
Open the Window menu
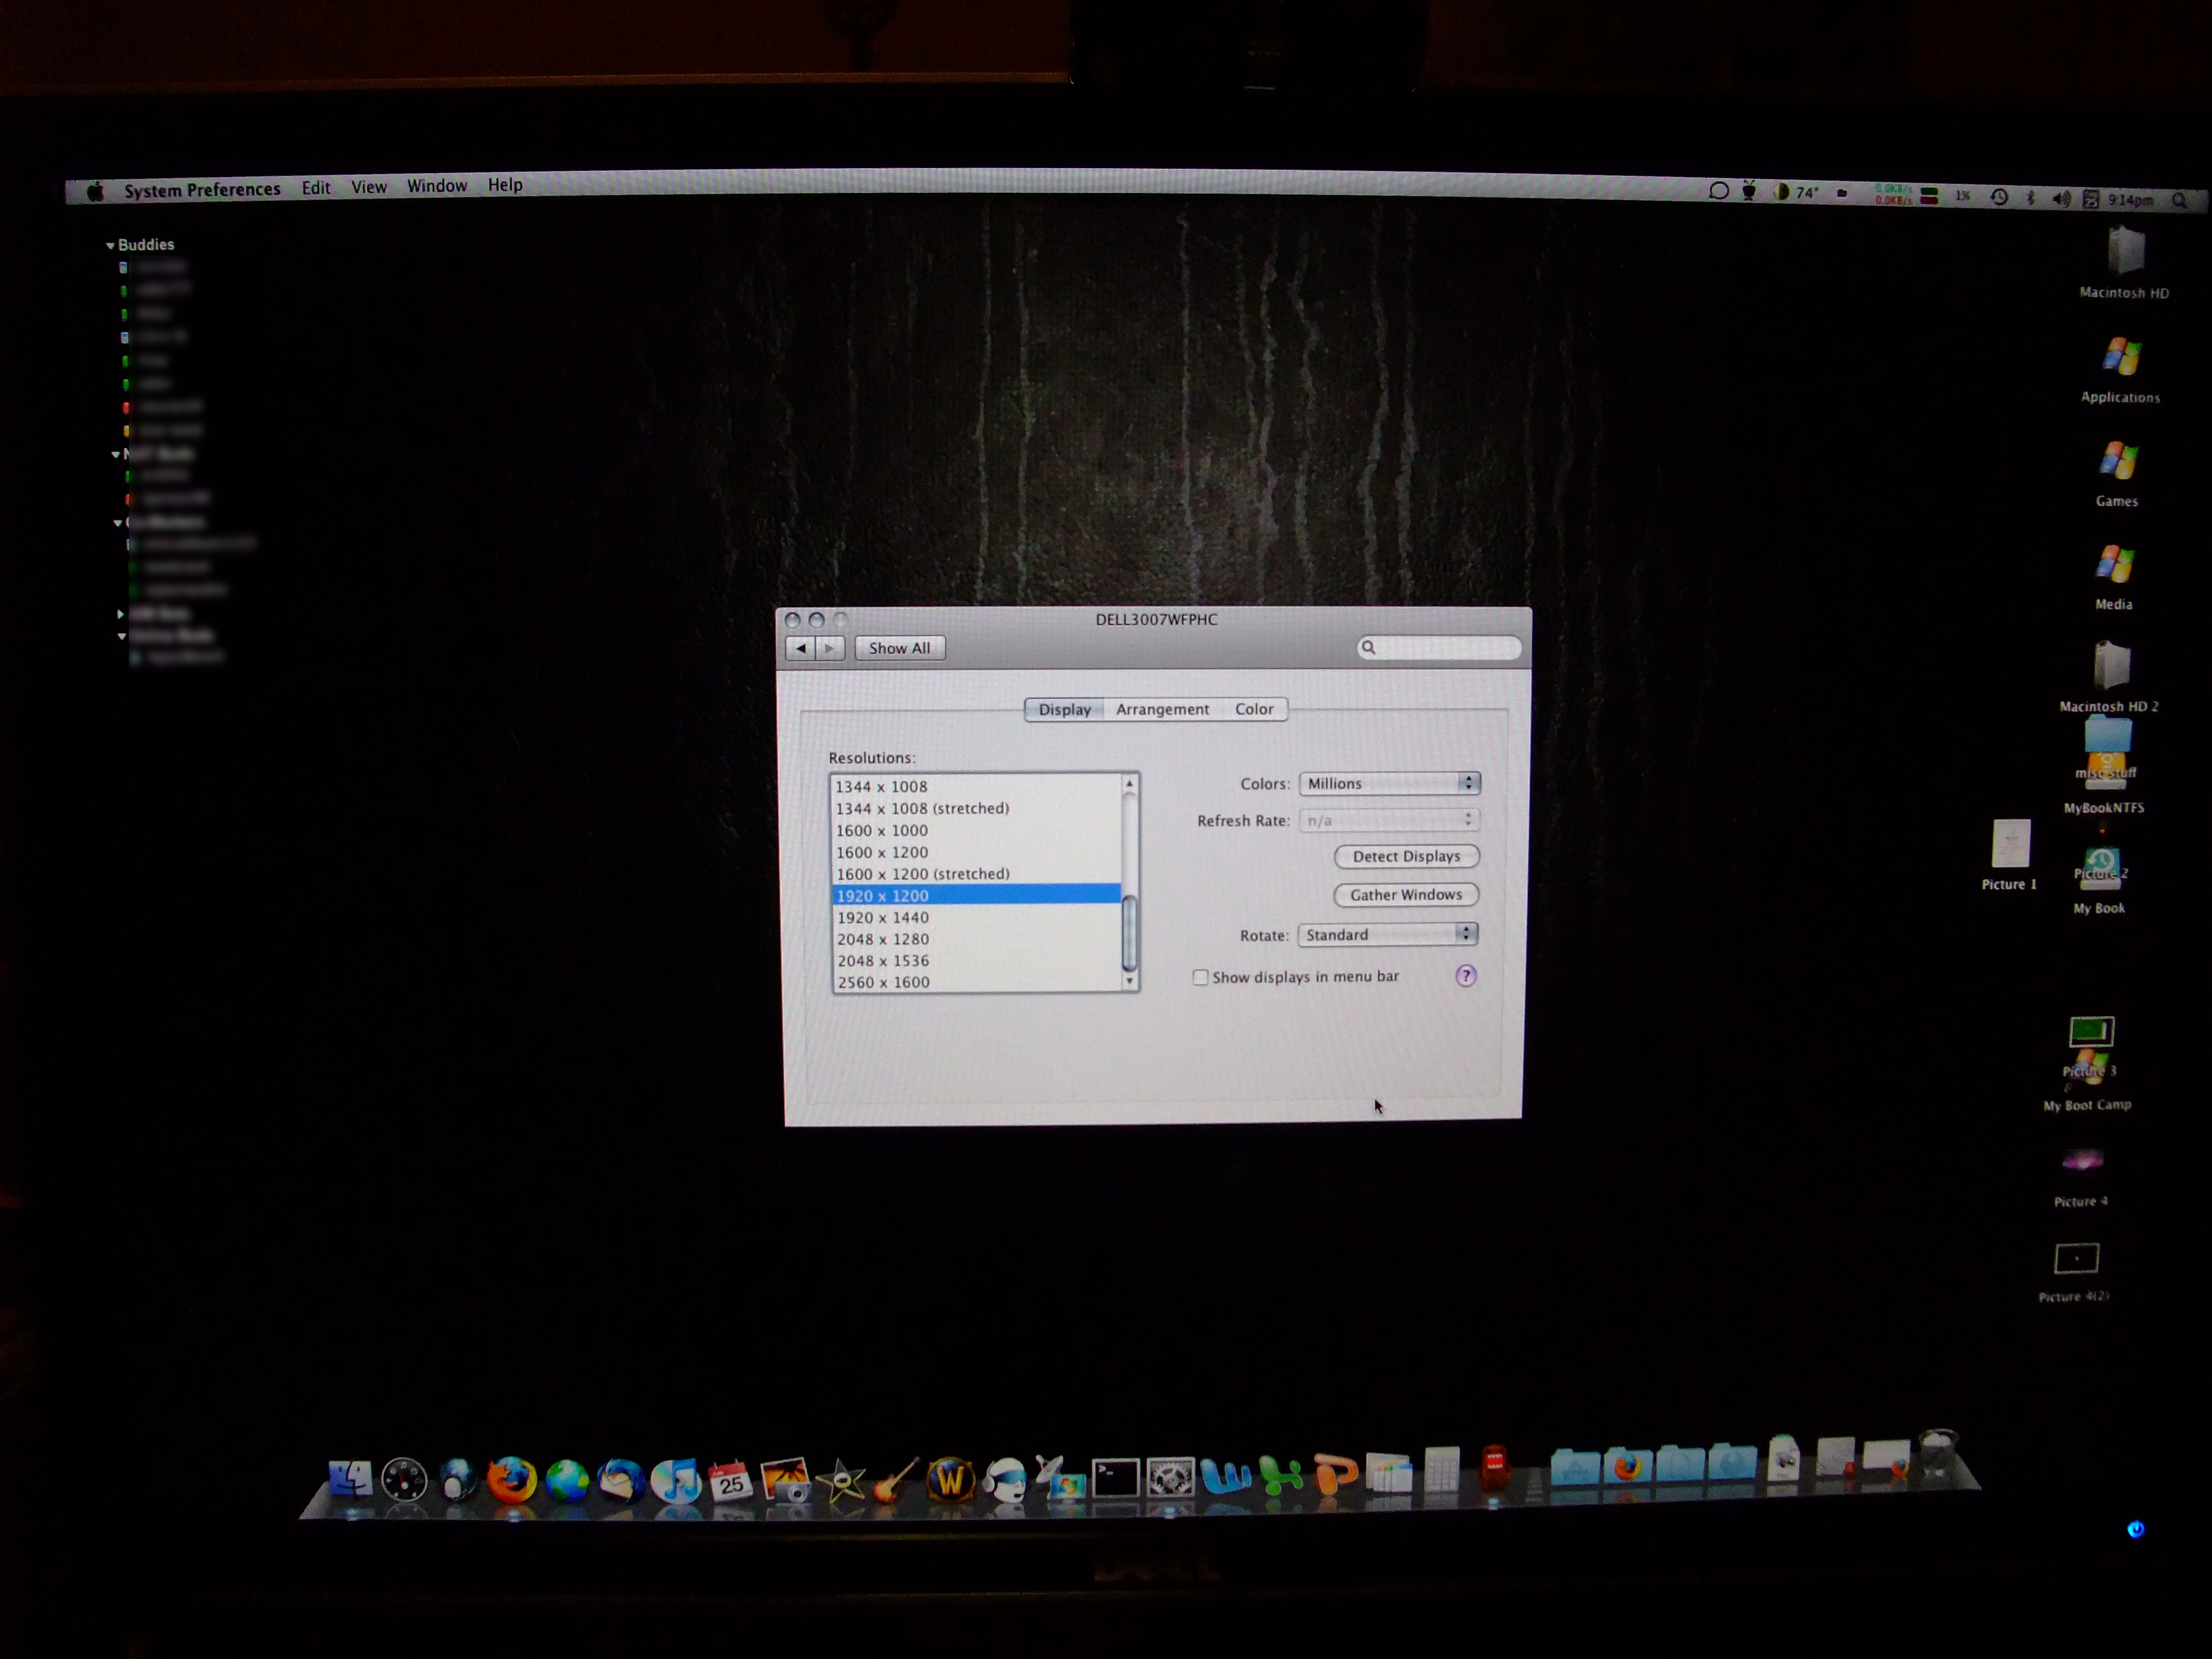436,186
